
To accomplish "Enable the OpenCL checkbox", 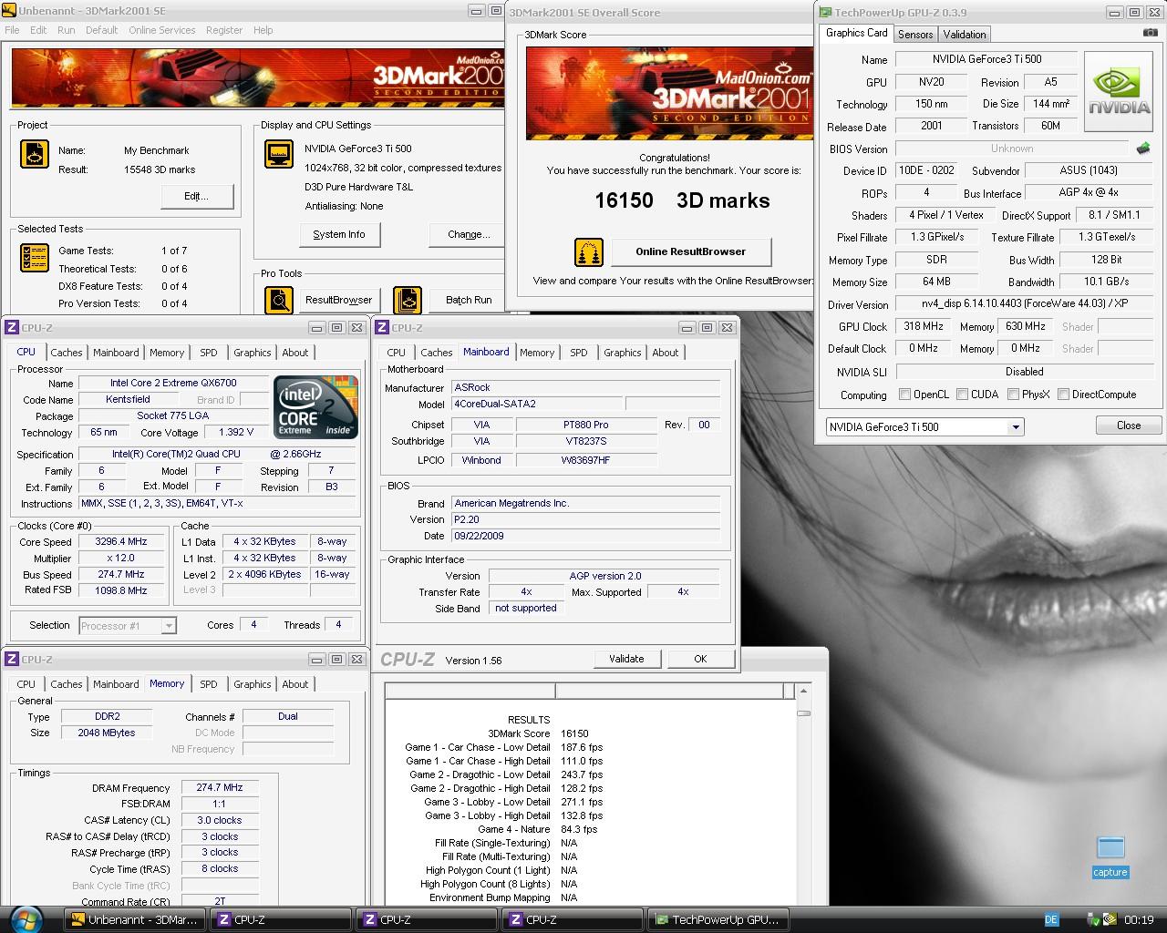I will pos(904,395).
